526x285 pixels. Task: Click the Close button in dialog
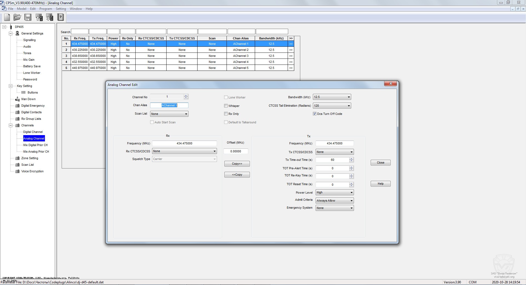coord(380,163)
